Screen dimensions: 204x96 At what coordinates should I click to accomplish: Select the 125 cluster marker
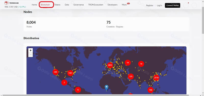[131, 76]
